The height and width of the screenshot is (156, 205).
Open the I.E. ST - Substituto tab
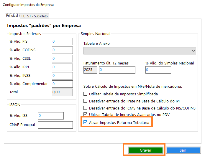35,16
